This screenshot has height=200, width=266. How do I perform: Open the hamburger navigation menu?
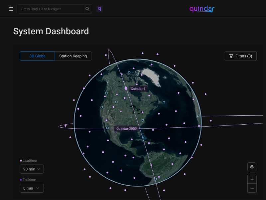click(x=11, y=9)
